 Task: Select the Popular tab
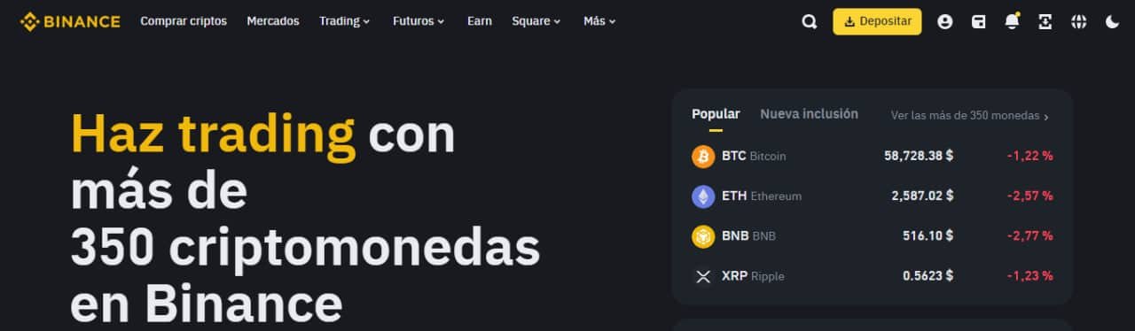pyautogui.click(x=716, y=114)
